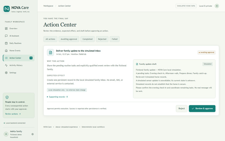This screenshot has height=141, width=225.
Task: Click the document icon beside action title
Action: click(50, 53)
